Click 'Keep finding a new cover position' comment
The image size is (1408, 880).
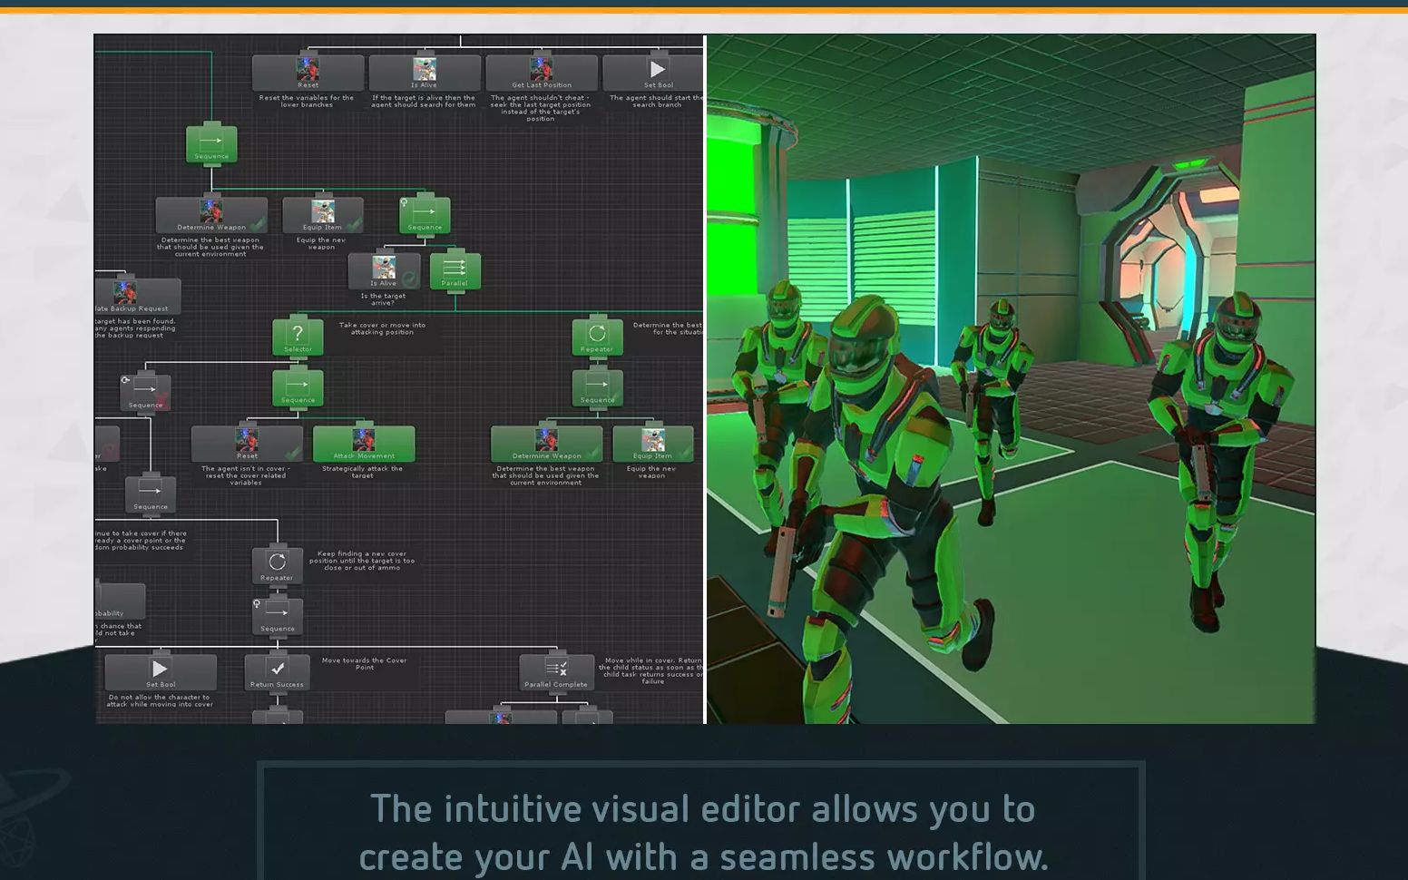click(x=362, y=561)
